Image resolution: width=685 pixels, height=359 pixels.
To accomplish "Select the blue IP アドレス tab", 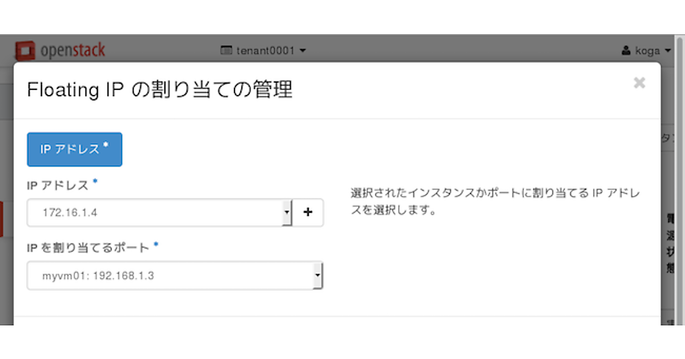I will point(74,149).
